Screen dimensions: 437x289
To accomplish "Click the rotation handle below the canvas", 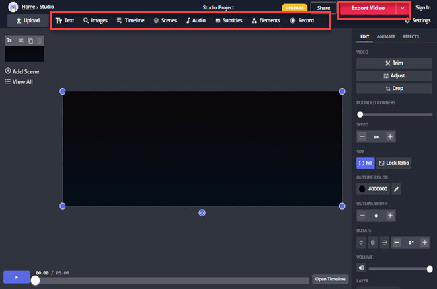I will 202,213.
